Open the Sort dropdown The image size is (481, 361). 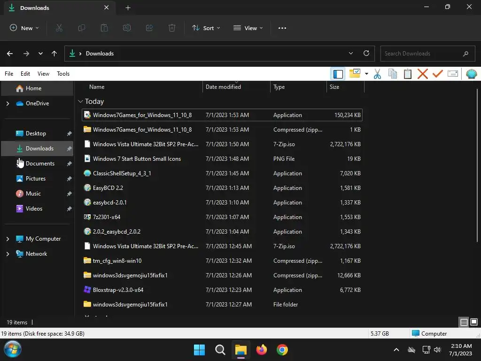[x=206, y=28]
